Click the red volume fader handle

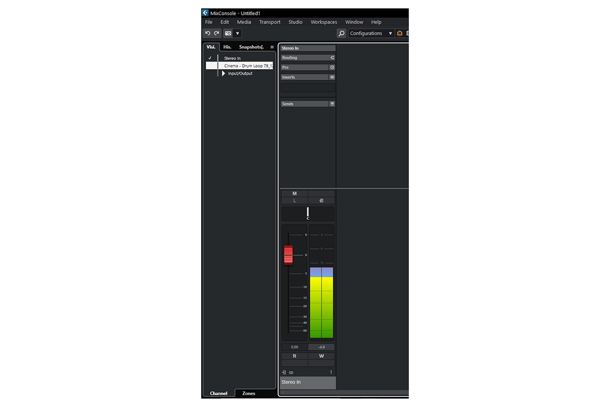tap(288, 255)
